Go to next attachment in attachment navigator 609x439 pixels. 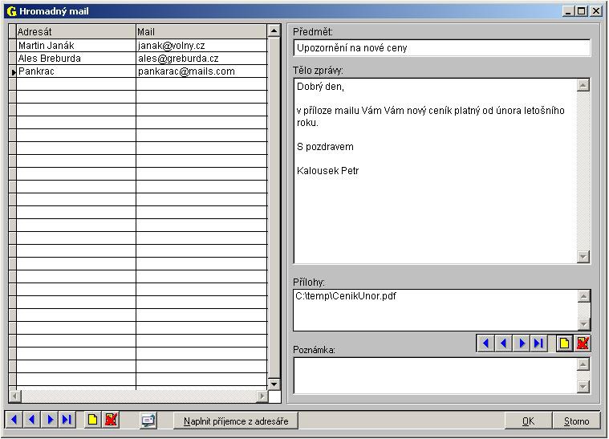tap(522, 343)
